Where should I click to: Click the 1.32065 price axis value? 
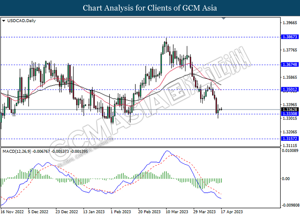(290, 132)
